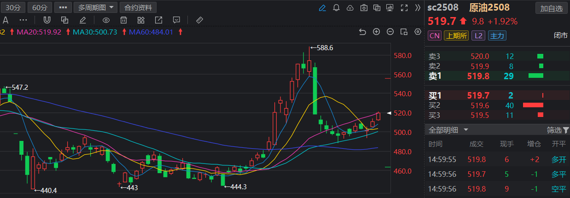The image size is (570, 198).
Task: Expand 全部明细 dropdown
Action: 448,130
